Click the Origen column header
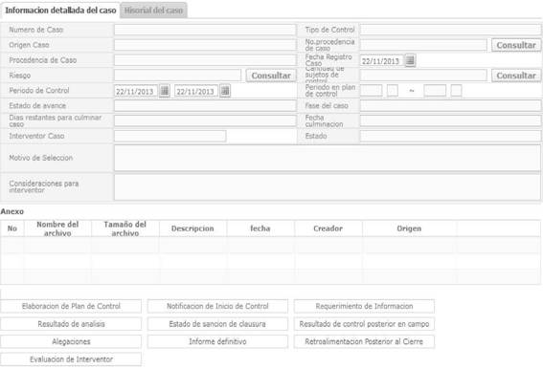543x369 pixels. 409,228
